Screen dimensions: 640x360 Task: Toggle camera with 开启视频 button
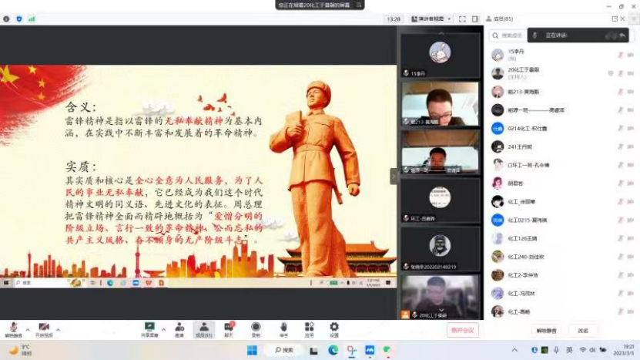point(44,328)
